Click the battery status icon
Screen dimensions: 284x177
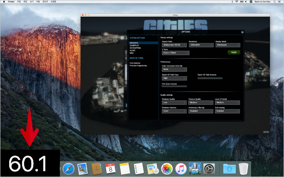pos(242,2)
